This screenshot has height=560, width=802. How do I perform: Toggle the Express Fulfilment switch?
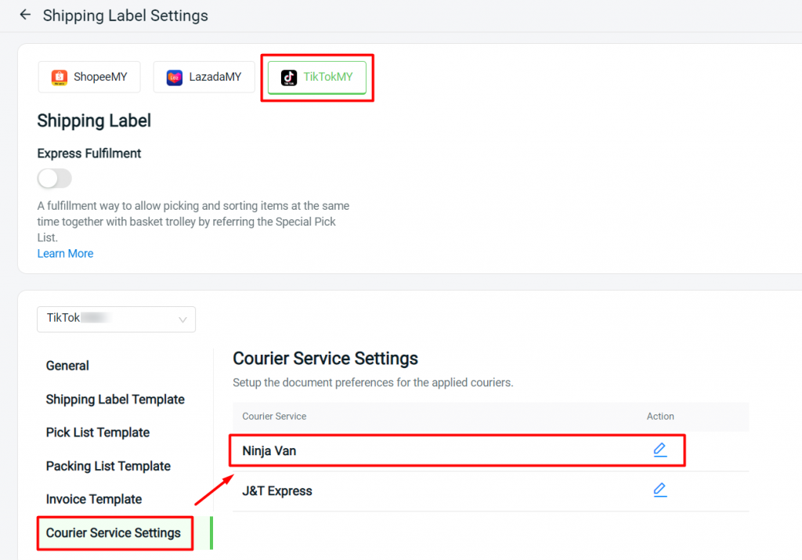(x=55, y=179)
